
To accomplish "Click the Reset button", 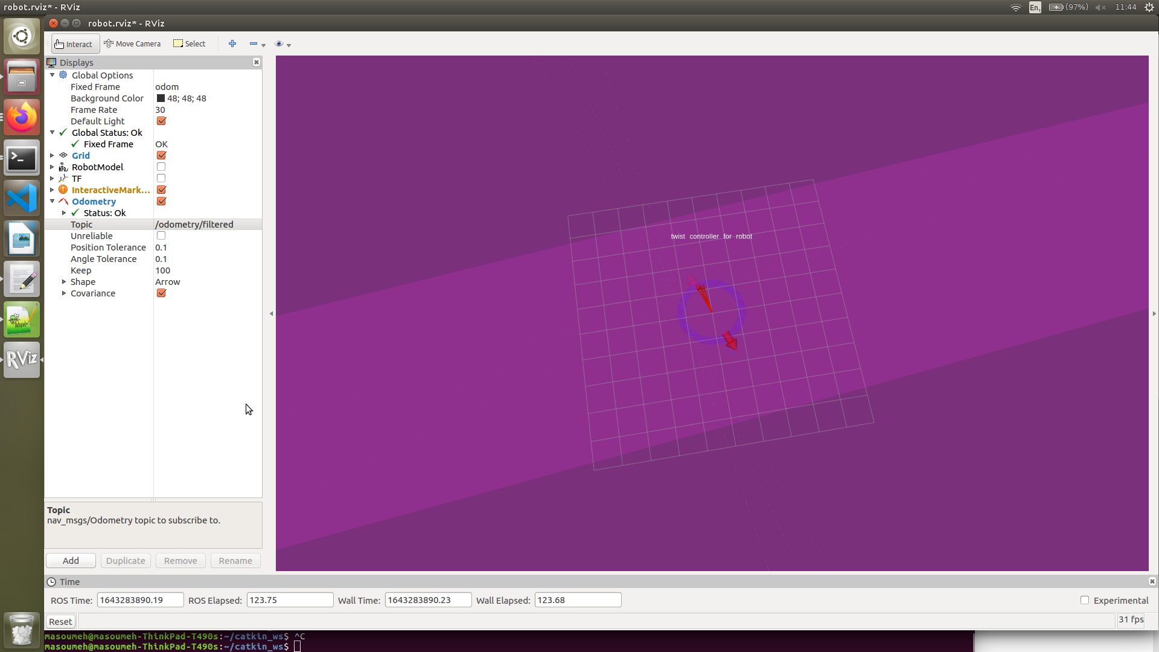I will click(60, 621).
